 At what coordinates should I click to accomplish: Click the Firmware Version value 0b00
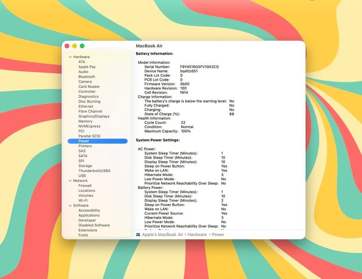coord(185,84)
